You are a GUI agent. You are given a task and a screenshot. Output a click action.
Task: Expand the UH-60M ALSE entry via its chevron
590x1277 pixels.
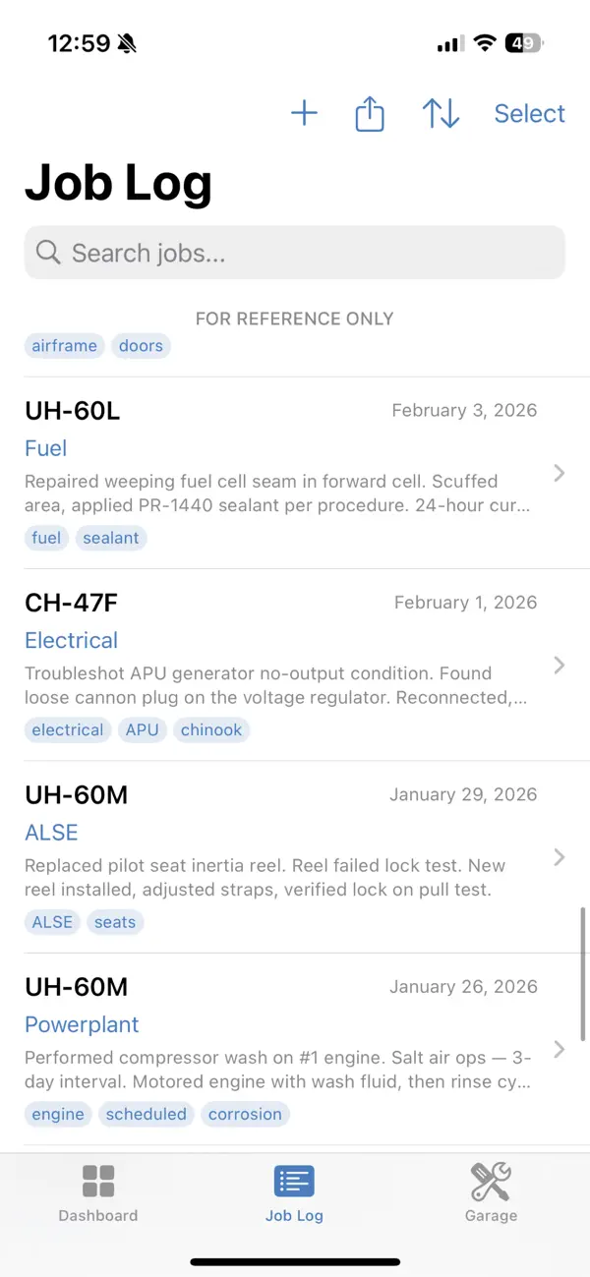(x=559, y=856)
